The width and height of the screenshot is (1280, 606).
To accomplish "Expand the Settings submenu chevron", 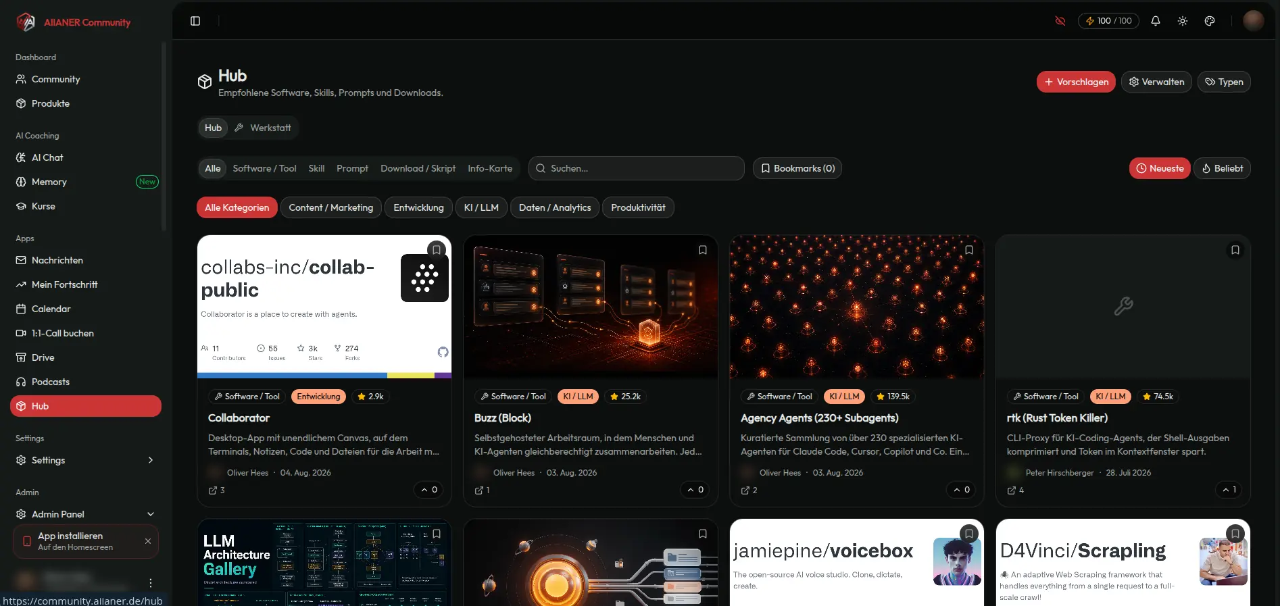I will pos(151,460).
